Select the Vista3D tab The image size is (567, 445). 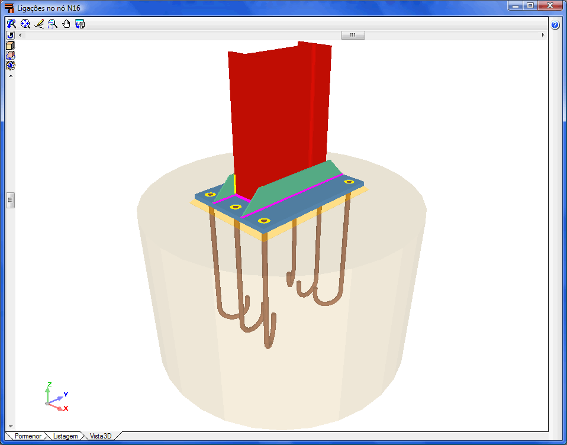pos(101,436)
